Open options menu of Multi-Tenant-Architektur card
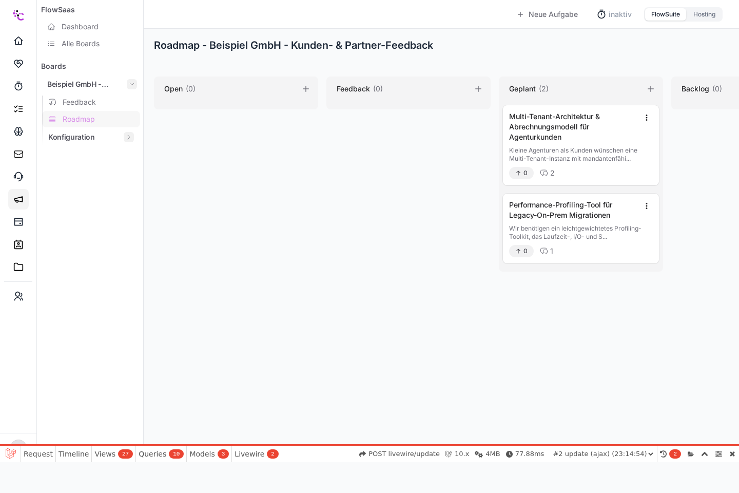Viewport: 739px width, 493px height. coord(647,118)
